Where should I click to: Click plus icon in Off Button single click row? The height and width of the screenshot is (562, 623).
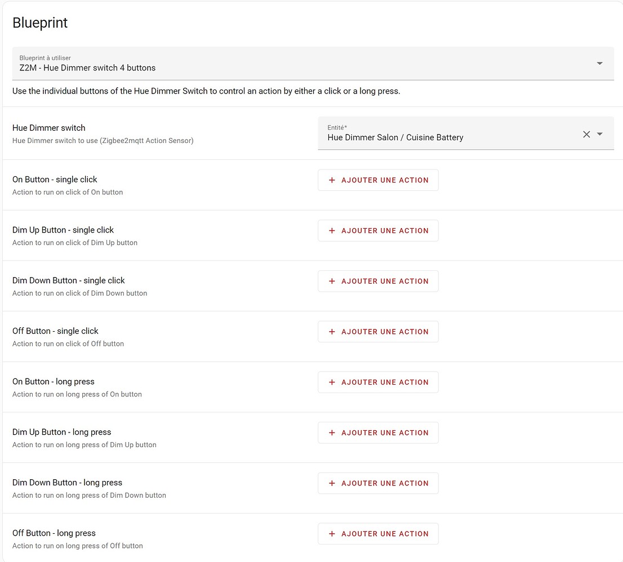pos(332,332)
